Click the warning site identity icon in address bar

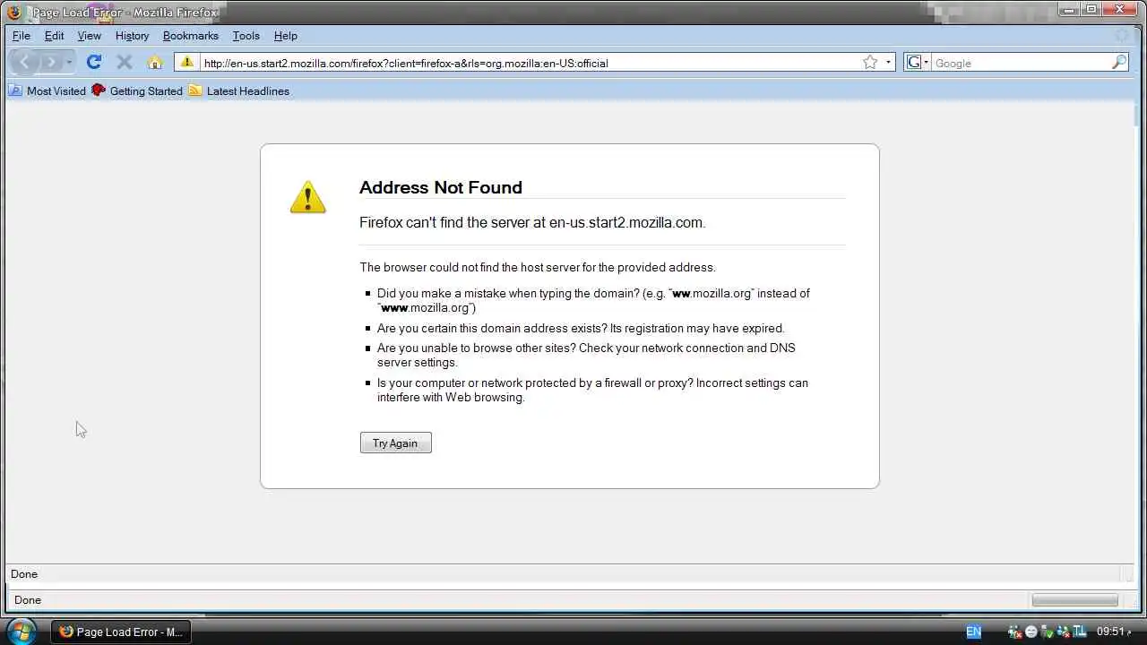(x=186, y=62)
